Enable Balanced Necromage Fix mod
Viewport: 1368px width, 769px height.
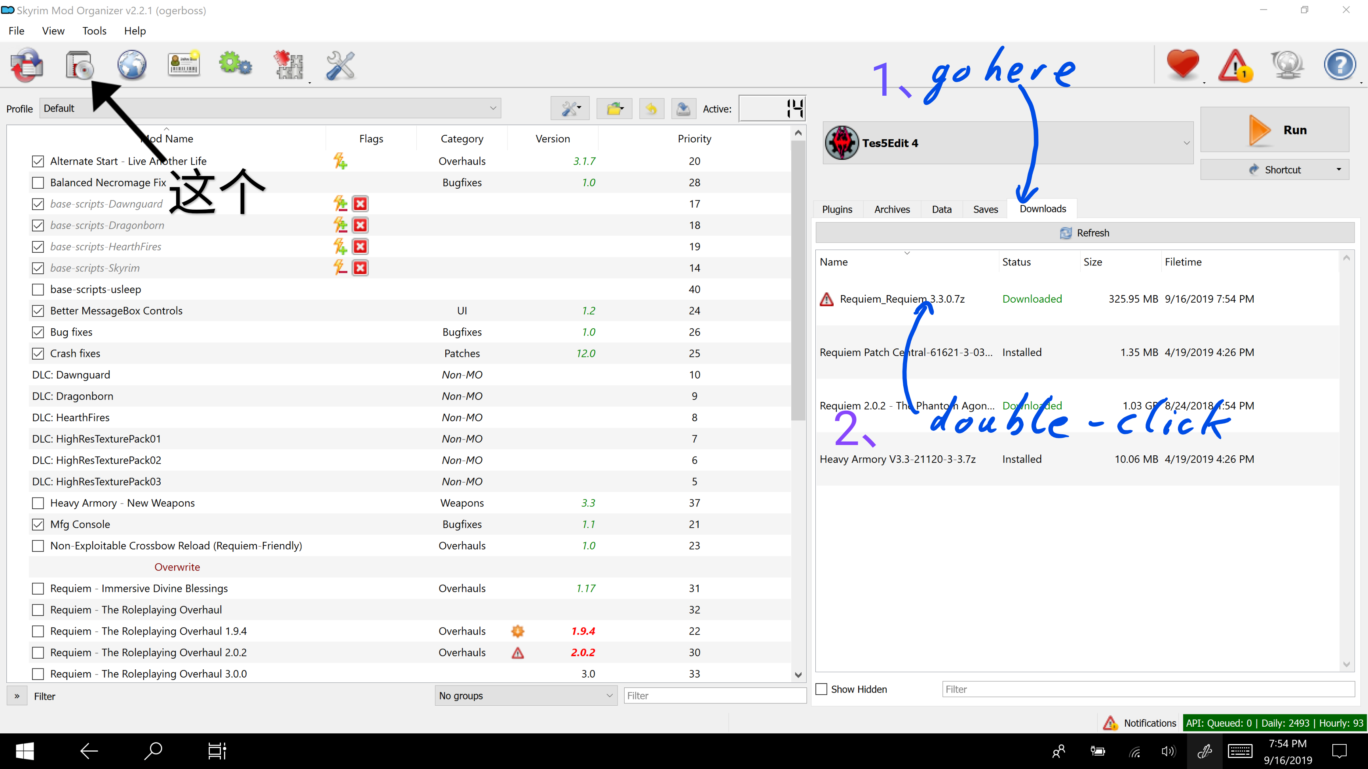38,183
